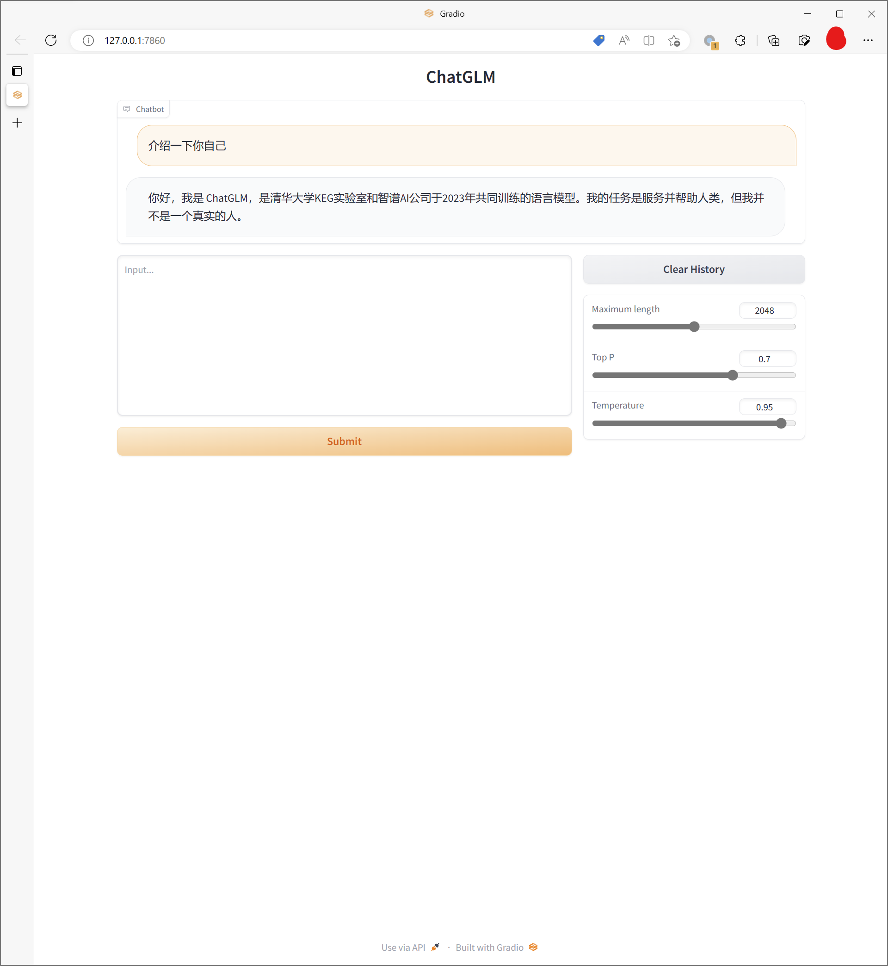
Task: Click the Temperature slider handle
Action: point(781,423)
